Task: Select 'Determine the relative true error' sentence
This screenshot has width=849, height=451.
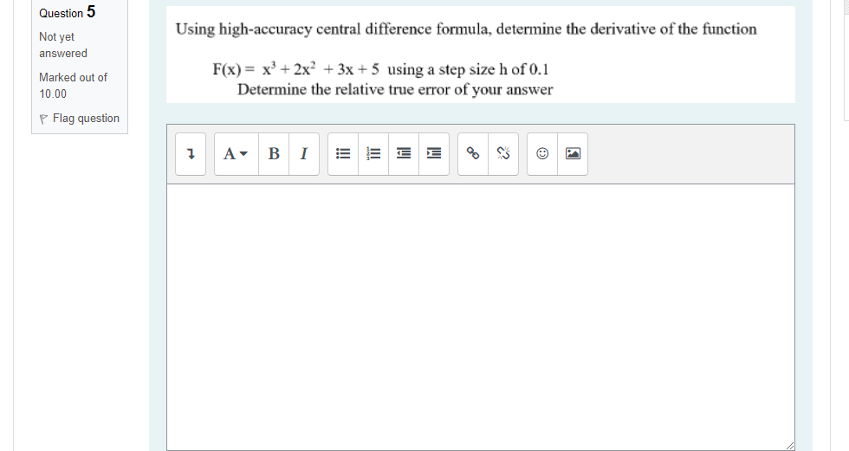Action: [x=395, y=89]
